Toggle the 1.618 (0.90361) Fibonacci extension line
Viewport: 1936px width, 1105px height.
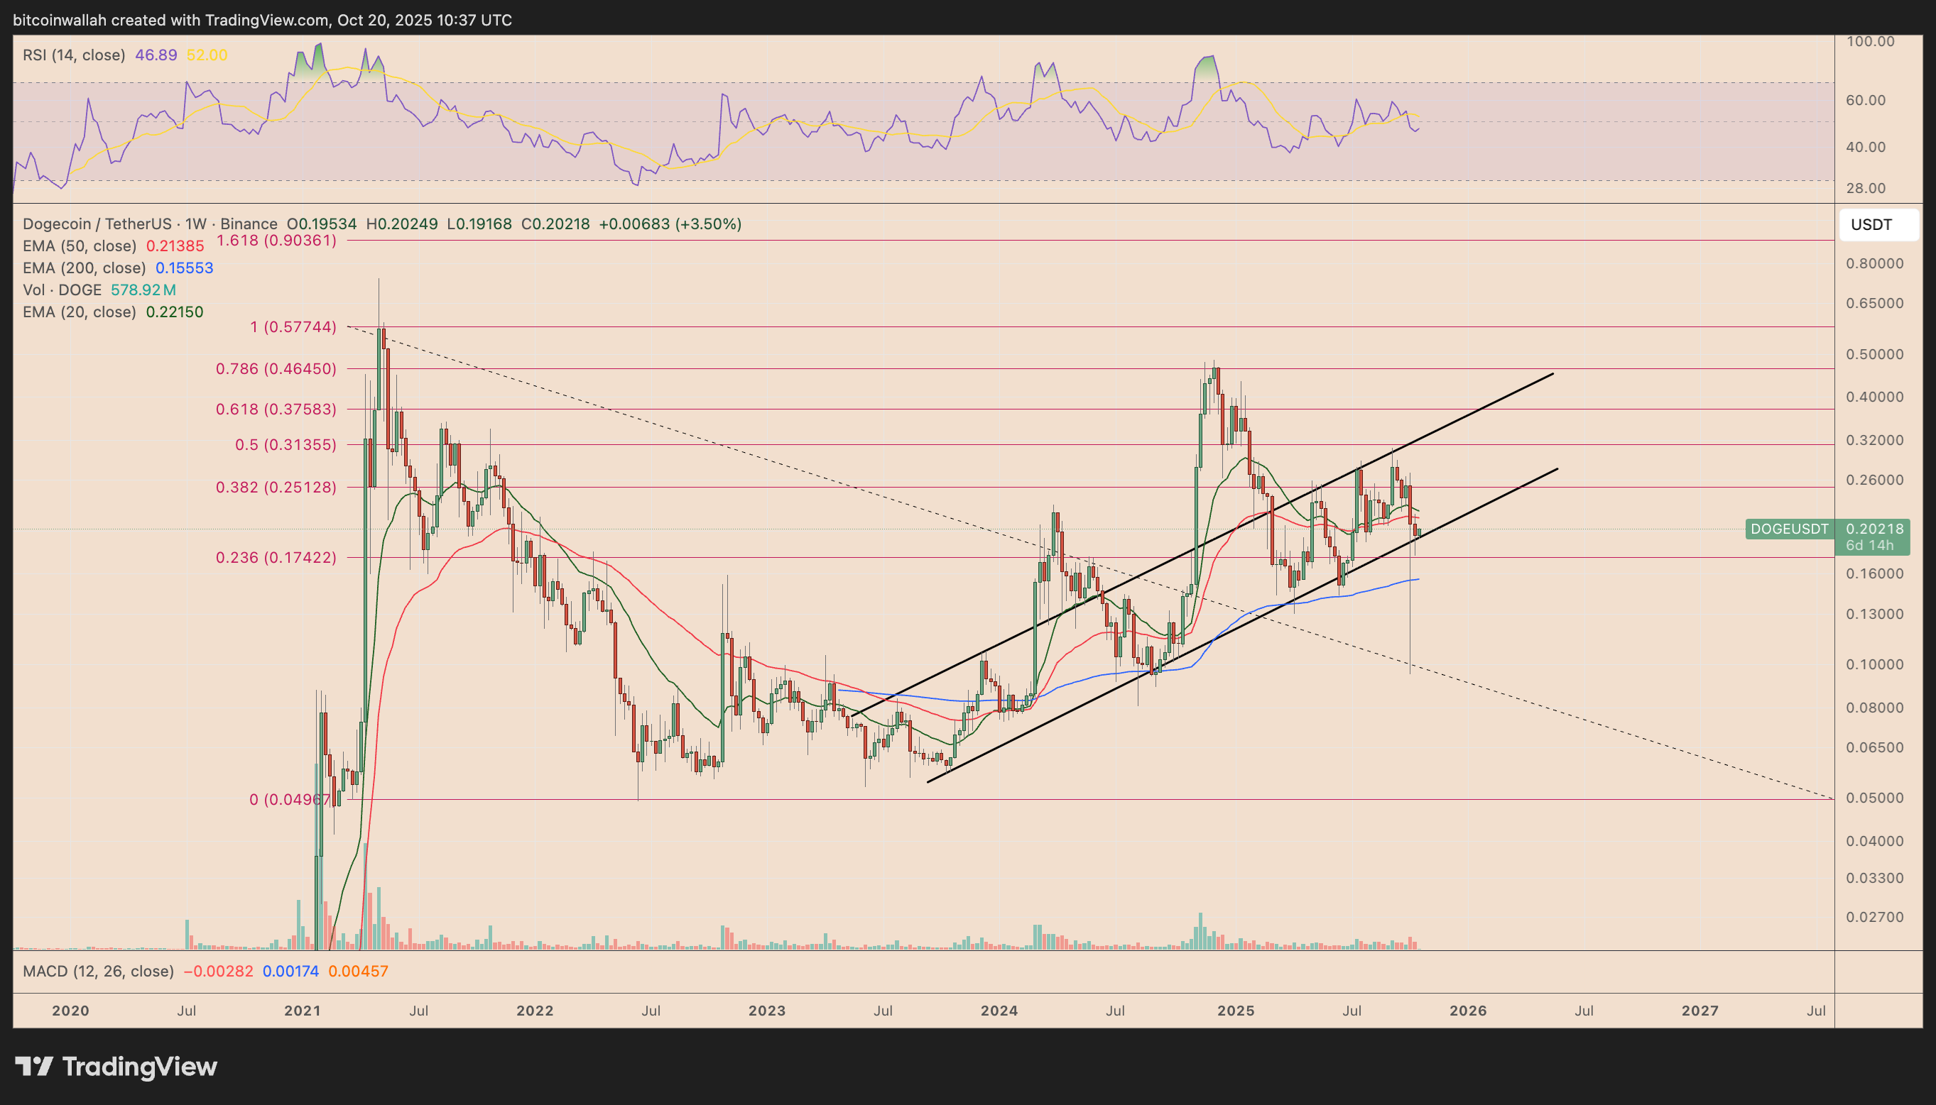(276, 241)
